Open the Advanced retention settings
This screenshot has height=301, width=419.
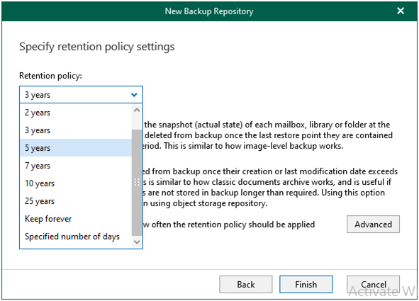coord(373,224)
